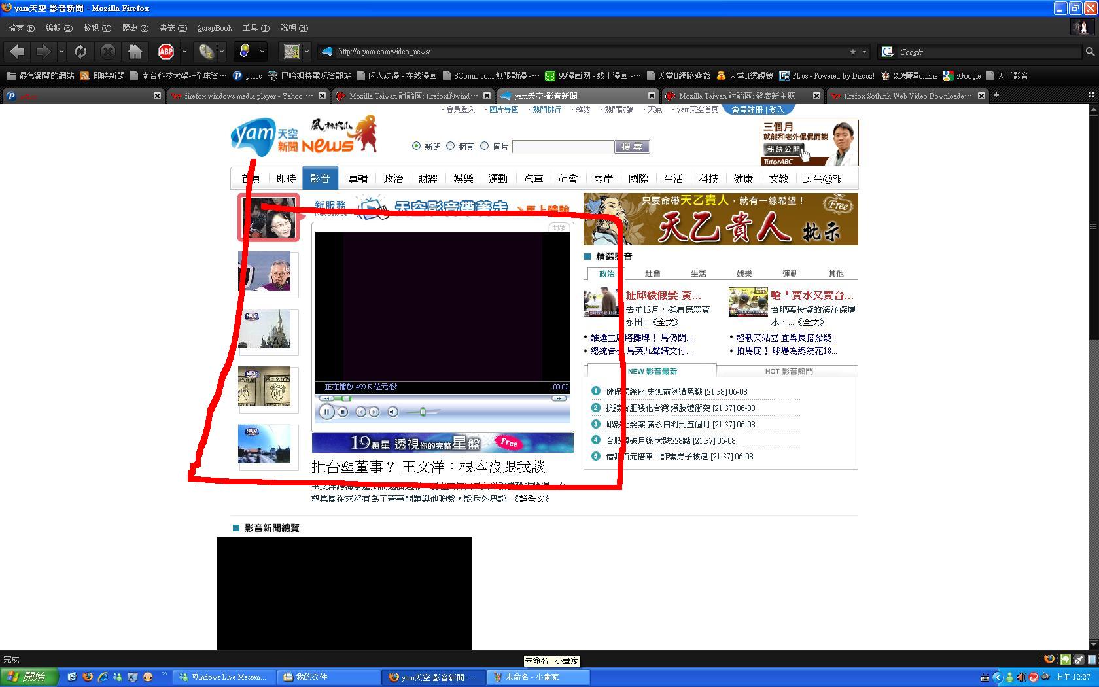Select the 網頁 search radio button
This screenshot has width=1099, height=687.
450,146
